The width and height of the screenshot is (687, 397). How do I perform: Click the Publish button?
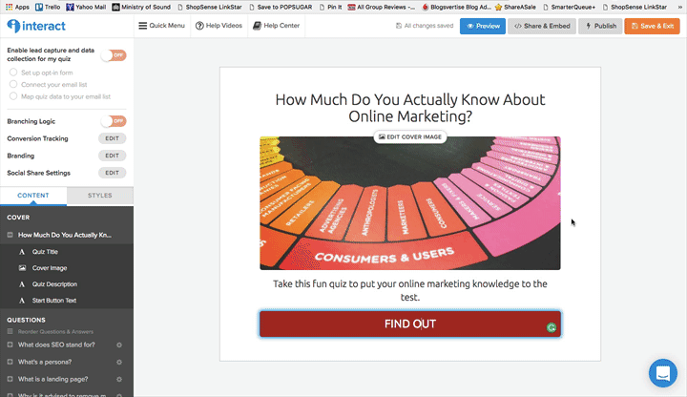[x=600, y=26]
